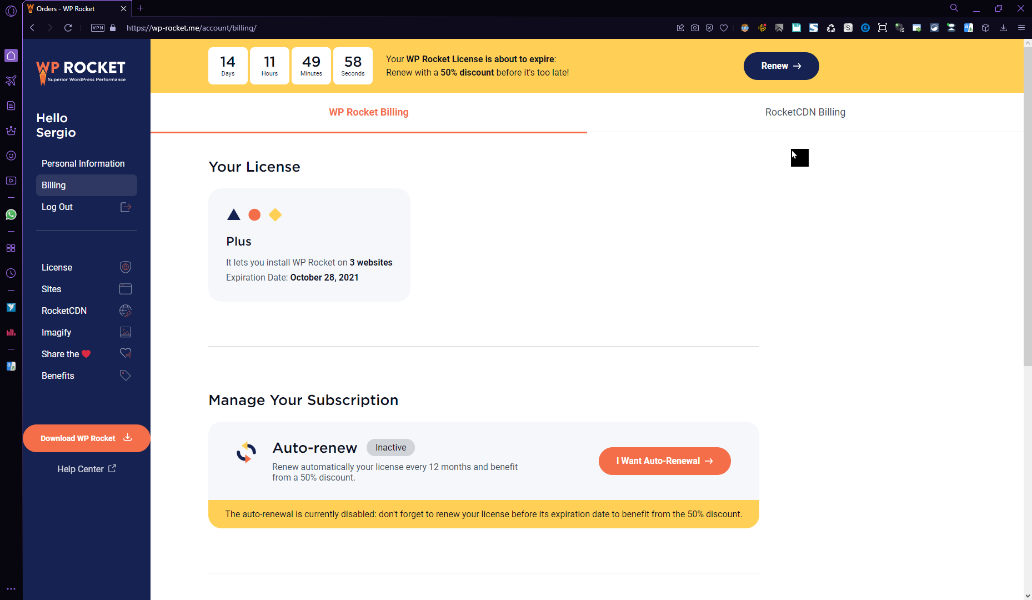1032x600 pixels.
Task: Open the blue circular C extension
Action: (x=865, y=28)
